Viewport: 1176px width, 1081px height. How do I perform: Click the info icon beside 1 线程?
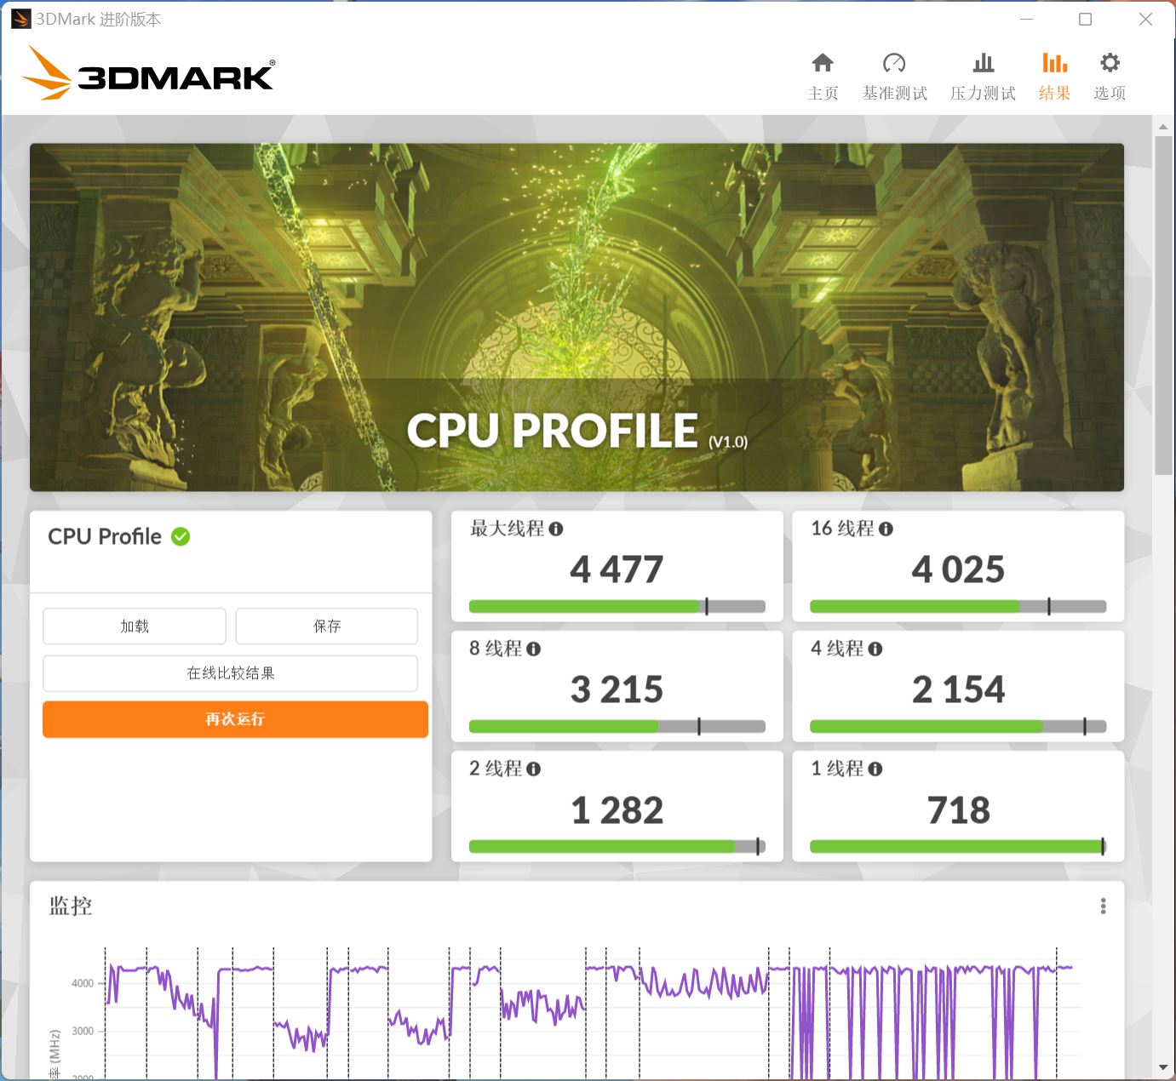point(875,769)
